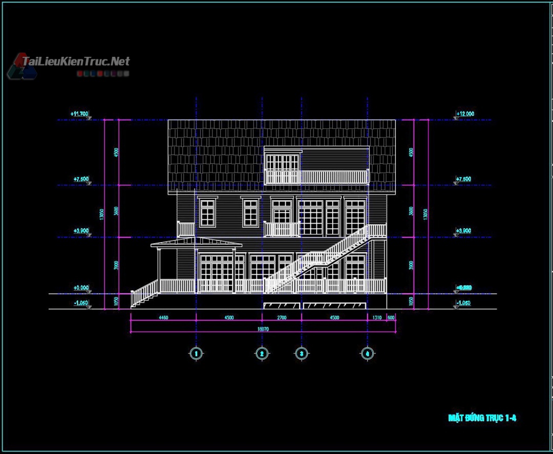553x454 pixels.
Task: Select the +12.000 elevation marker on right
Action: [464, 114]
